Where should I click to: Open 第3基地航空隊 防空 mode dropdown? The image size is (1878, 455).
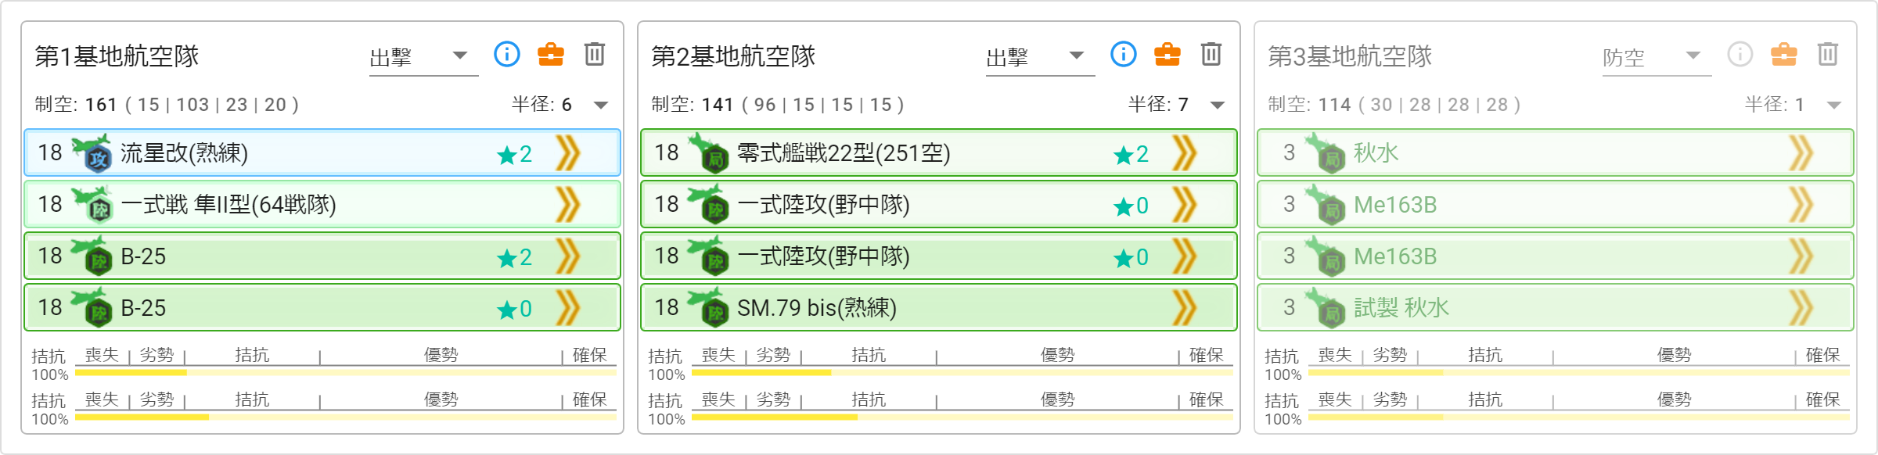(x=1657, y=56)
